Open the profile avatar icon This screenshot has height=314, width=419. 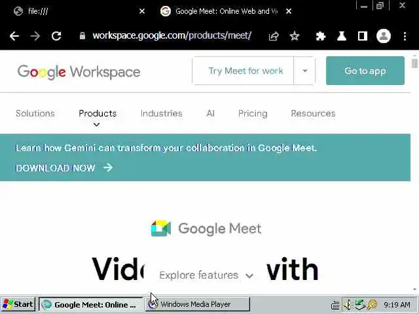[x=384, y=36]
